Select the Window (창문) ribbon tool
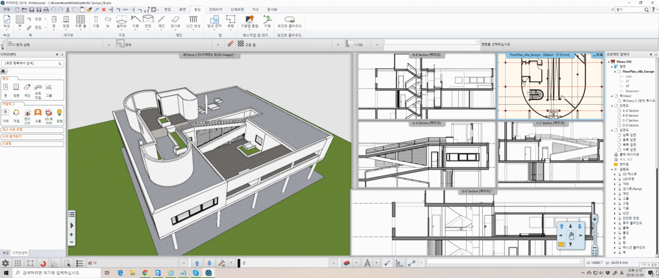Viewport: 659px width, 278px height. (x=66, y=21)
